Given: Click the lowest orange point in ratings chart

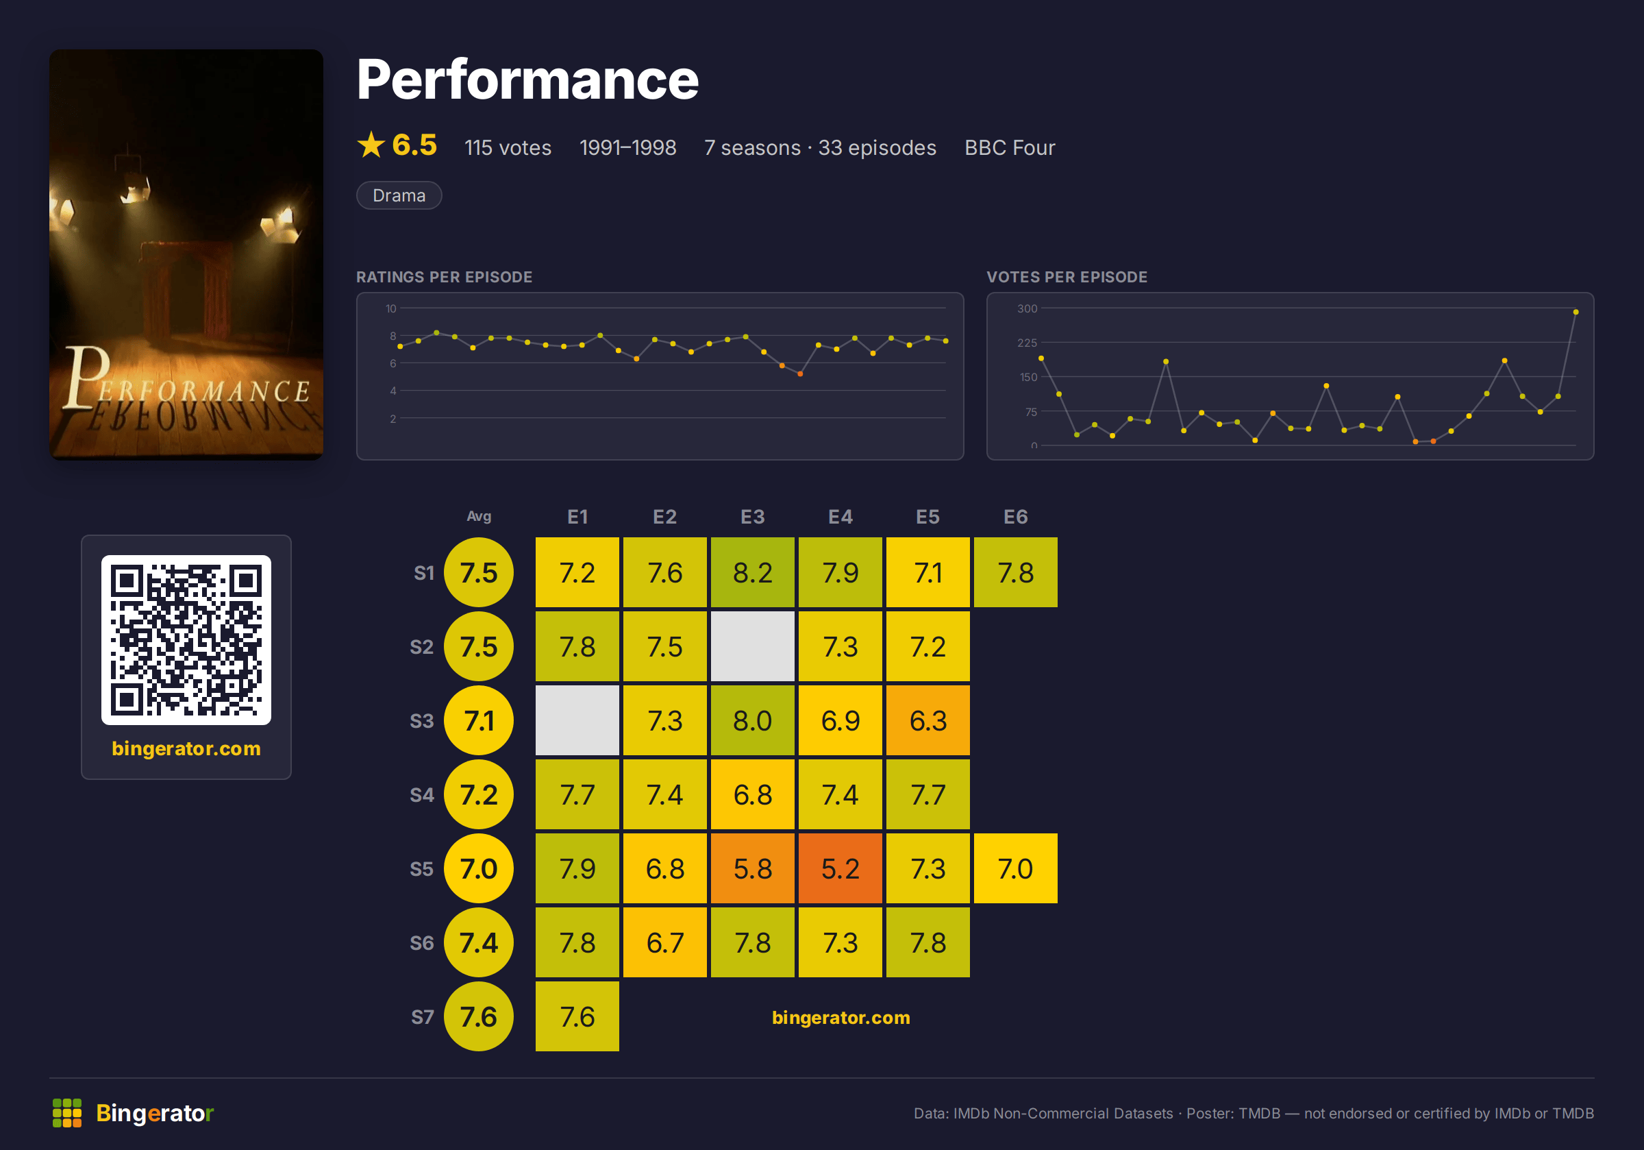Looking at the screenshot, I should pos(800,374).
